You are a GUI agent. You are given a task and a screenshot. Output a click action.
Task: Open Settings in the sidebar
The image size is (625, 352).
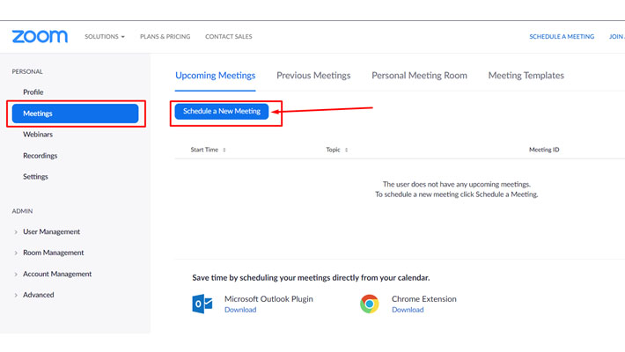35,177
